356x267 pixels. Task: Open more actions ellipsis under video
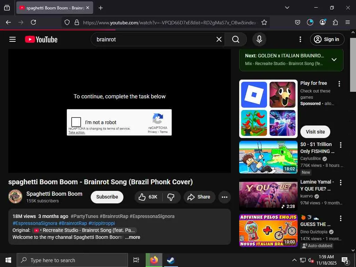pos(224,197)
